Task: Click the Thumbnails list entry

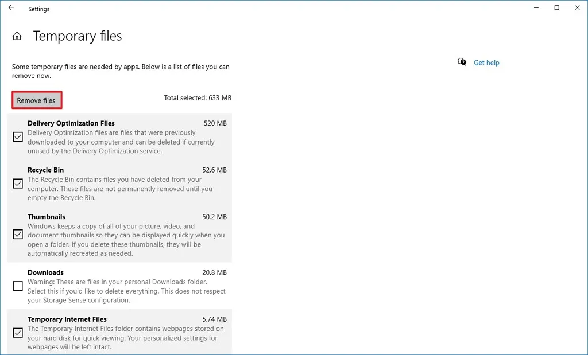Action: pyautogui.click(x=47, y=216)
